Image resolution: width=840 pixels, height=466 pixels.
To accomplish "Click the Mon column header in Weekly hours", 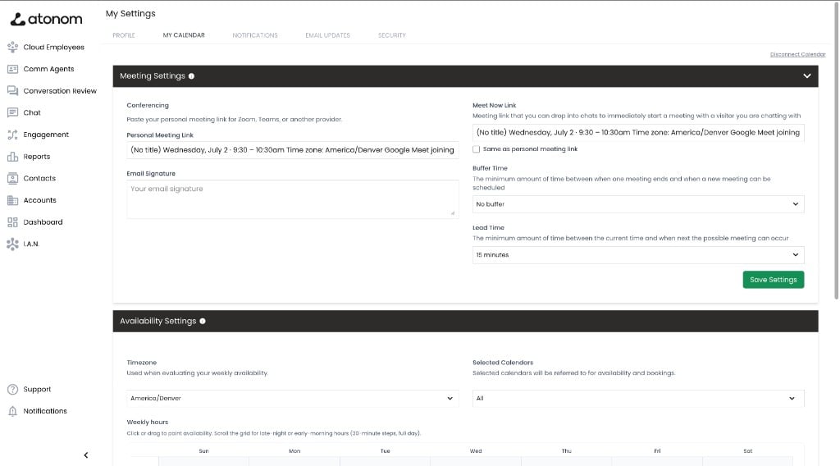I will [x=294, y=451].
